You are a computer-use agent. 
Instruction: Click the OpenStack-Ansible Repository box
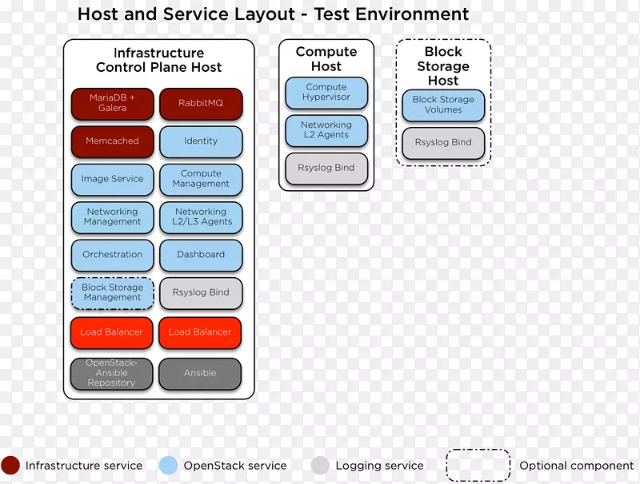(x=112, y=373)
